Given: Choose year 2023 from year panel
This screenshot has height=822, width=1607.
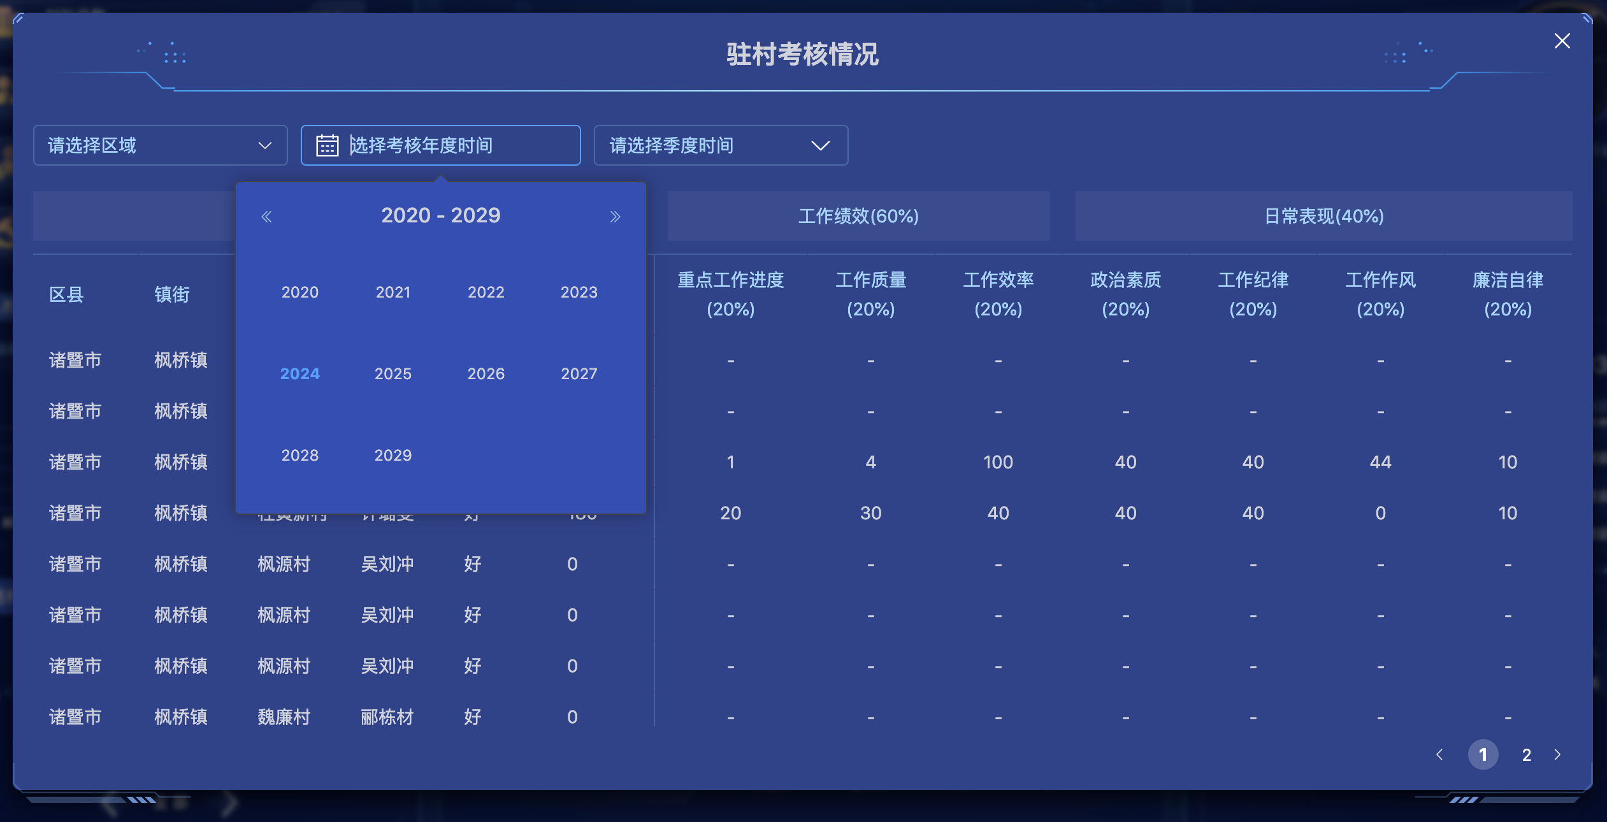Looking at the screenshot, I should [x=579, y=292].
